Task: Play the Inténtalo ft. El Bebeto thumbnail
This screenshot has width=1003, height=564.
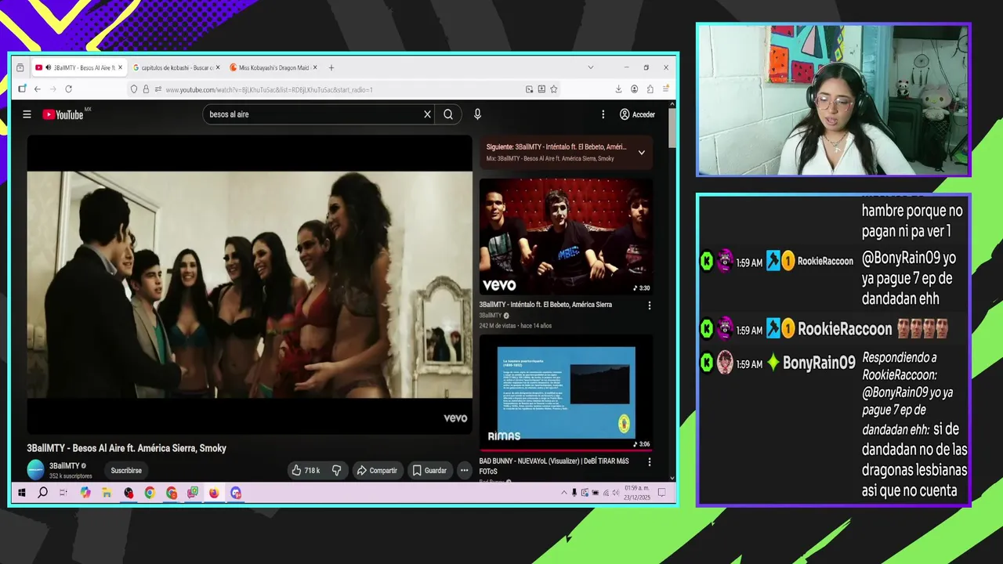Action: tap(566, 237)
